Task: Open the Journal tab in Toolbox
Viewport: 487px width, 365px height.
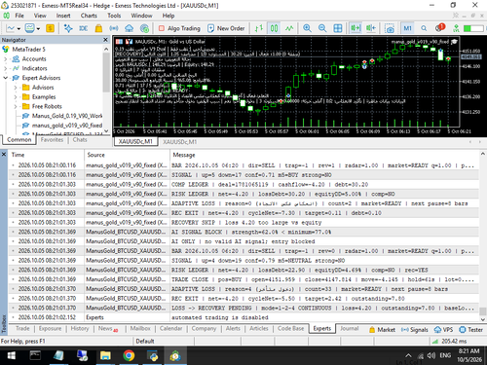Action: pos(350,329)
